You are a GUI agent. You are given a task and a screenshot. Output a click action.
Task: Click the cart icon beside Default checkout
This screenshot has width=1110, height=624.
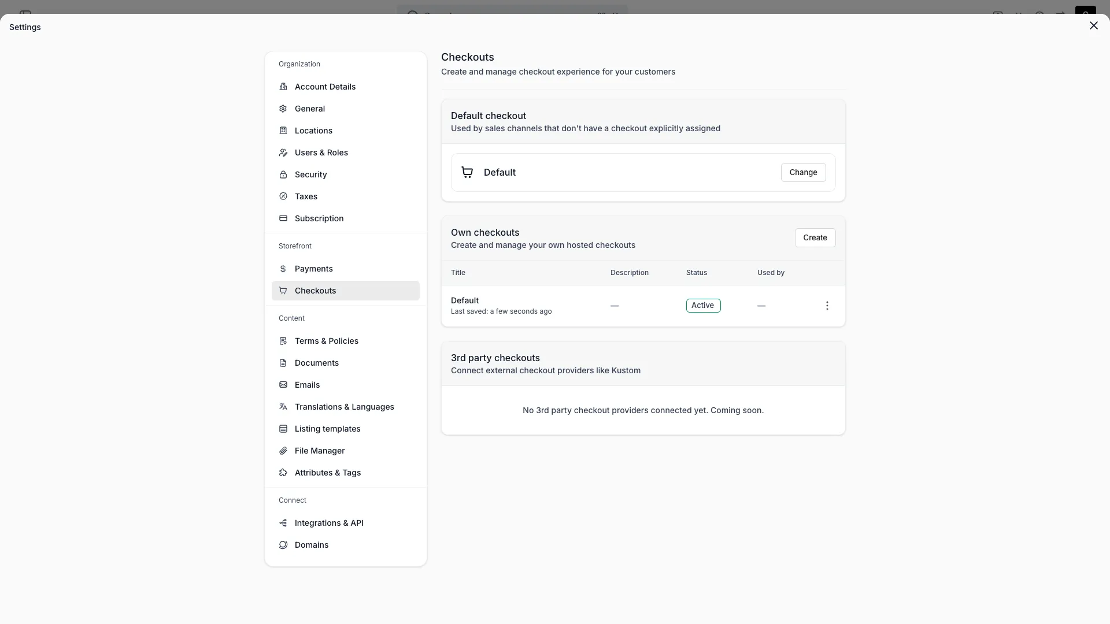[x=467, y=172]
